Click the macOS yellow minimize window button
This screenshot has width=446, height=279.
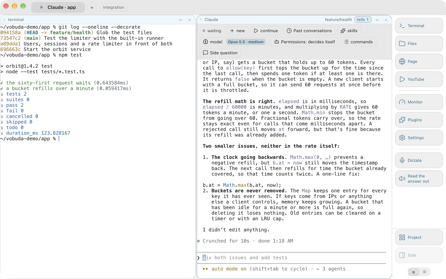pos(14,6)
